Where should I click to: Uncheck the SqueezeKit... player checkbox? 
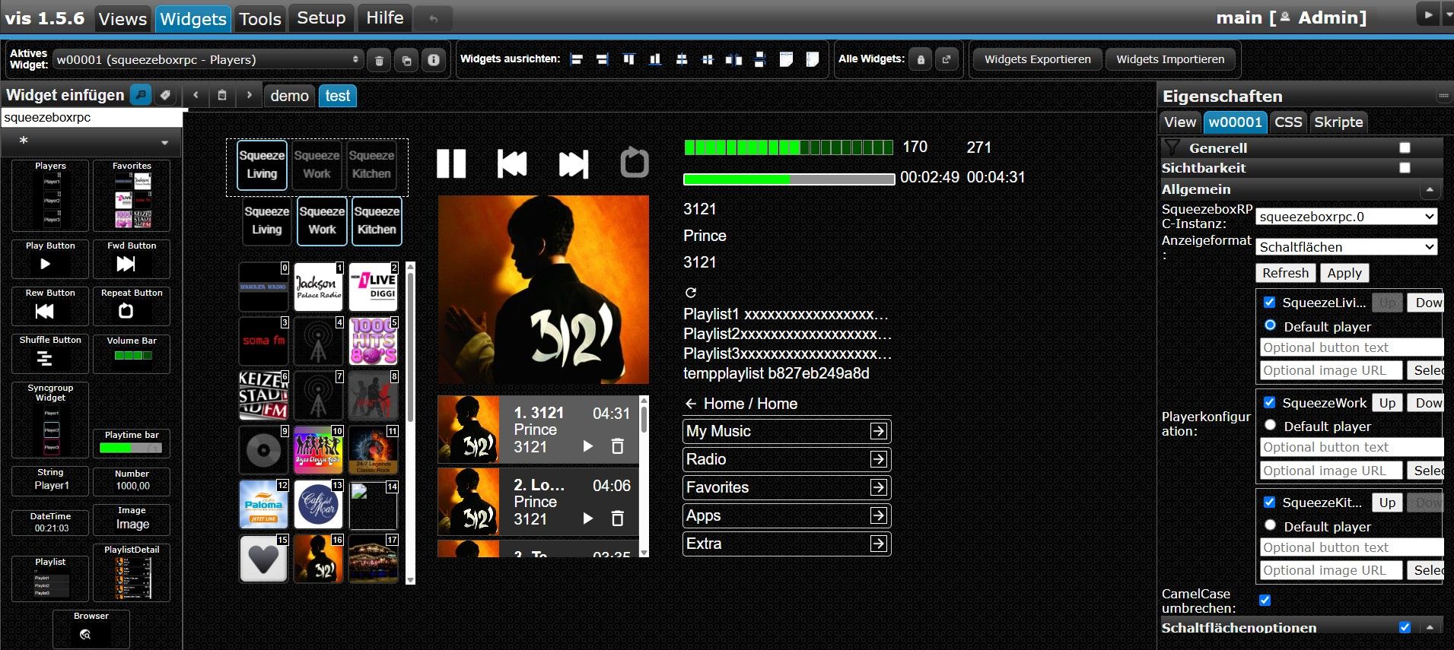(1269, 502)
